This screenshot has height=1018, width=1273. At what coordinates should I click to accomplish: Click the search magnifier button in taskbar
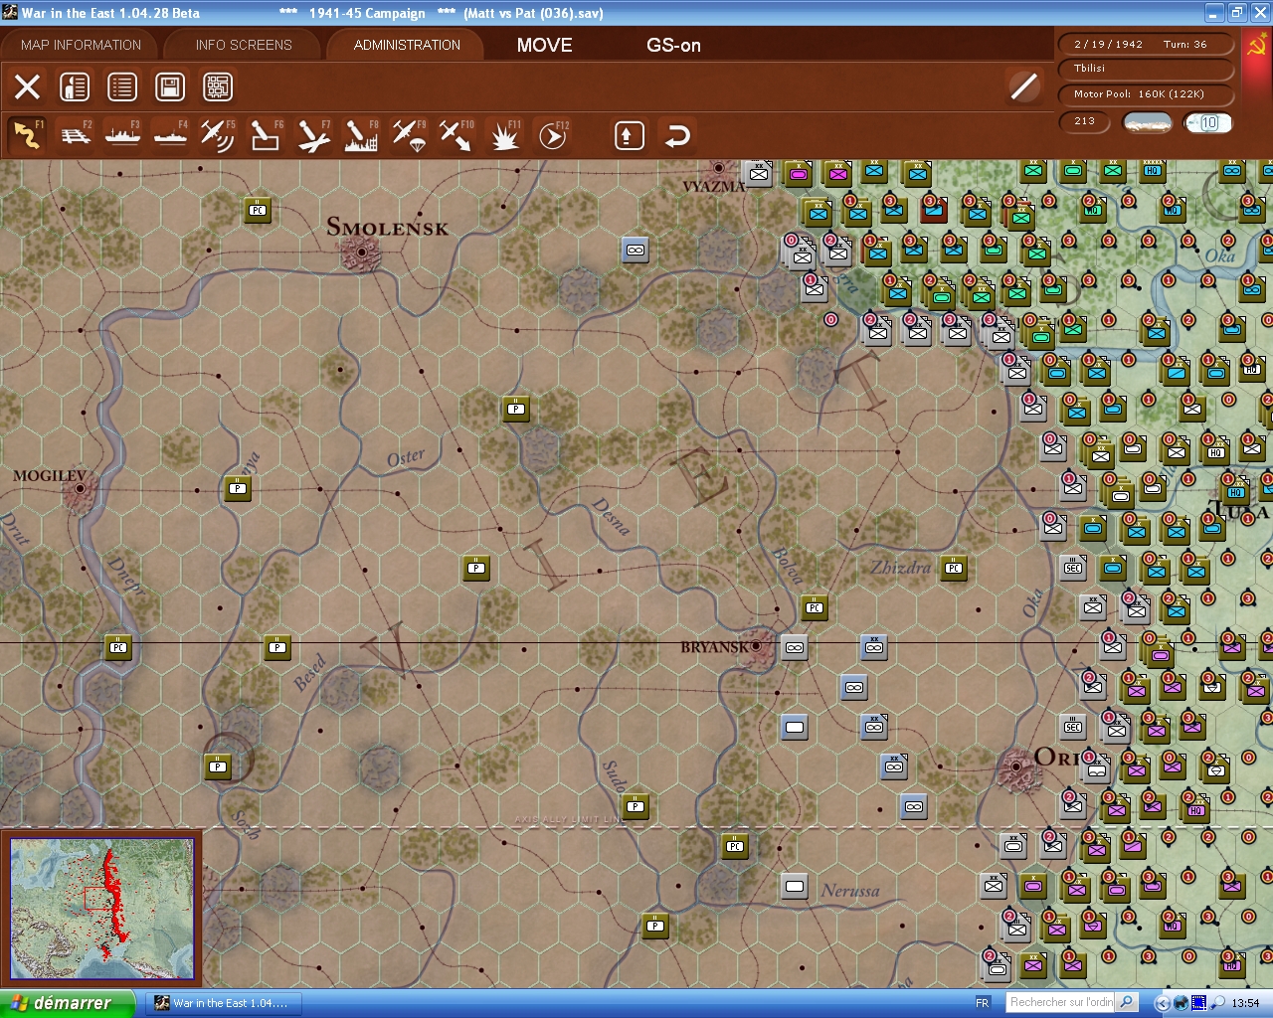click(x=1126, y=1002)
